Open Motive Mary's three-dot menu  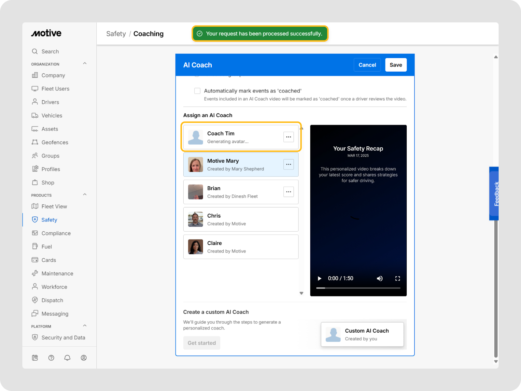point(289,165)
